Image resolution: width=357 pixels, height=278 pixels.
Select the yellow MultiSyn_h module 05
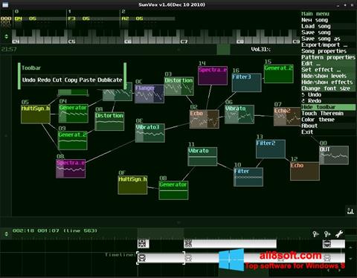pyautogui.click(x=36, y=114)
